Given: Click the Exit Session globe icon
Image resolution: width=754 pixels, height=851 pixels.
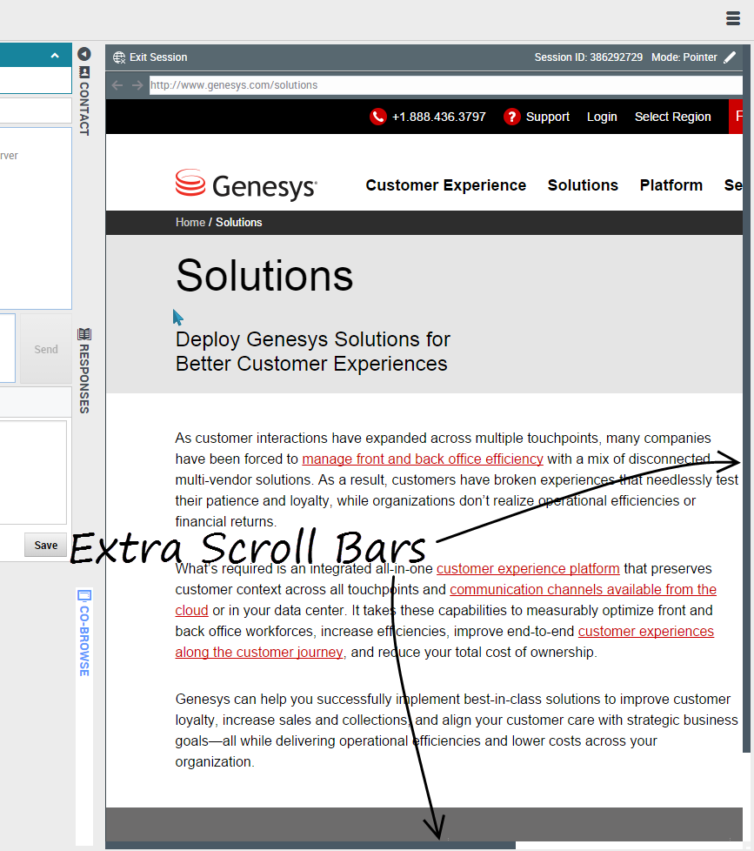Looking at the screenshot, I should point(119,57).
